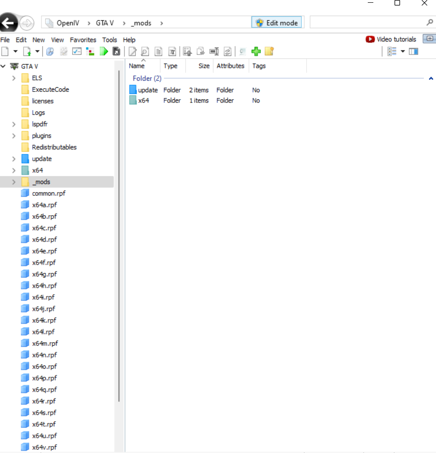
Task: Select x64 folder in file list
Action: click(139, 100)
